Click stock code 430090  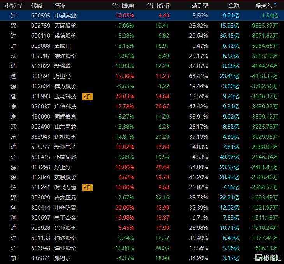(x=40, y=117)
